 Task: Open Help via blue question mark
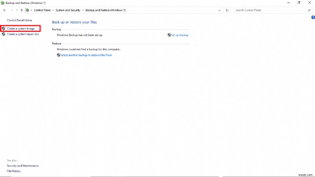pyautogui.click(x=313, y=17)
